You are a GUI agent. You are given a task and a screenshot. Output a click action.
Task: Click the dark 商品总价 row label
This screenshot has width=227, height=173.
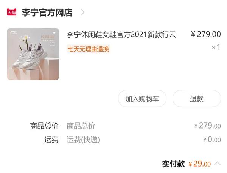tap(44, 126)
